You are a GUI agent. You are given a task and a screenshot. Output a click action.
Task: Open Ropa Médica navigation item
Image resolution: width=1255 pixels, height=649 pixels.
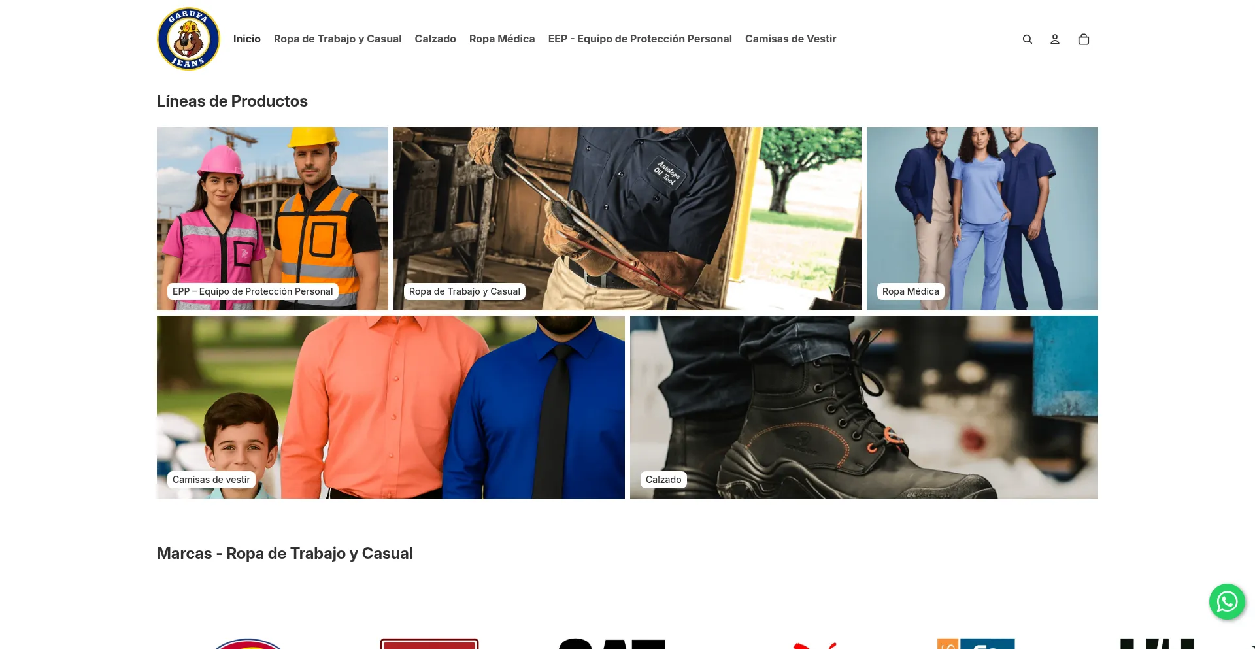pos(502,39)
